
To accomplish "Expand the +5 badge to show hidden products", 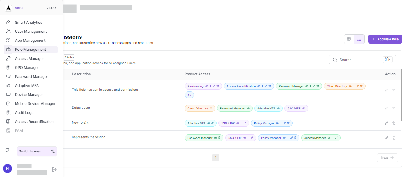I will [x=189, y=95].
